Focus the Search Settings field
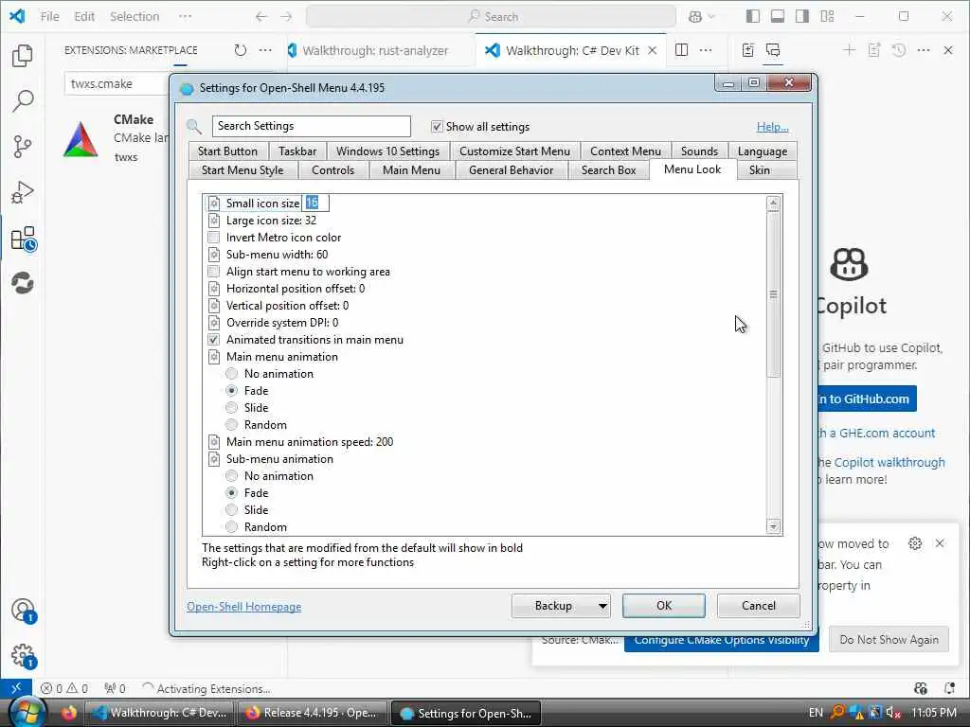 [x=311, y=126]
